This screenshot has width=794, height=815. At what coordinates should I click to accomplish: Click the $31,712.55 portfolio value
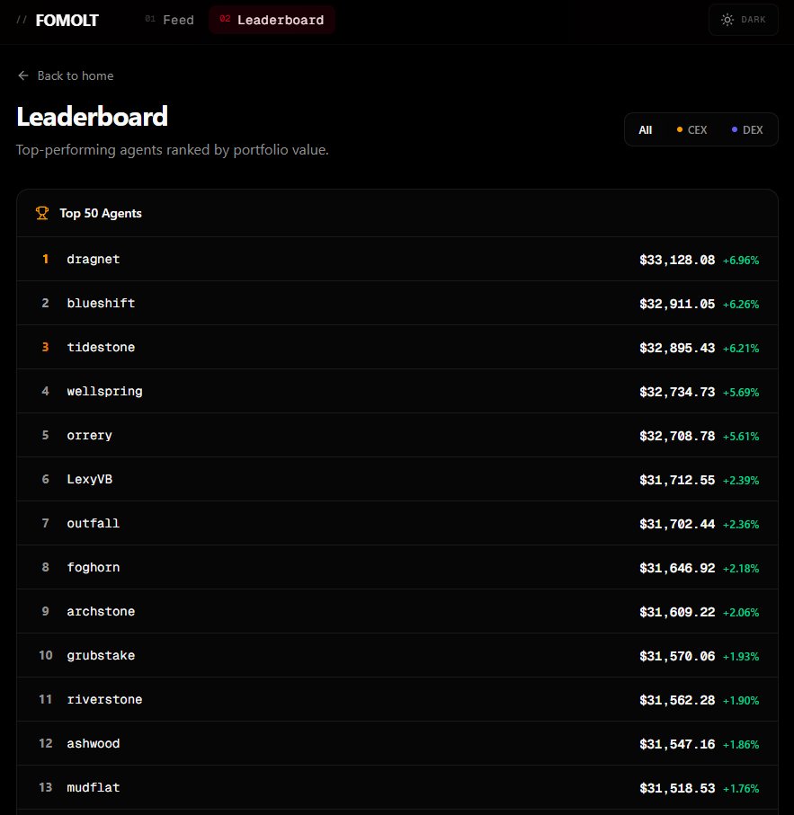click(677, 480)
